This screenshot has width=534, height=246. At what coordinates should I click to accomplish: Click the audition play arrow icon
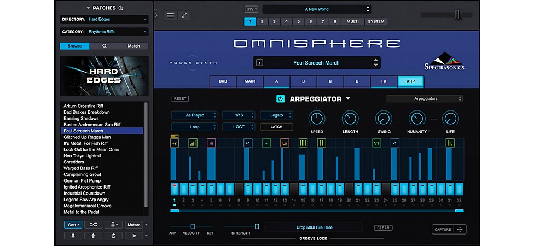[134, 236]
